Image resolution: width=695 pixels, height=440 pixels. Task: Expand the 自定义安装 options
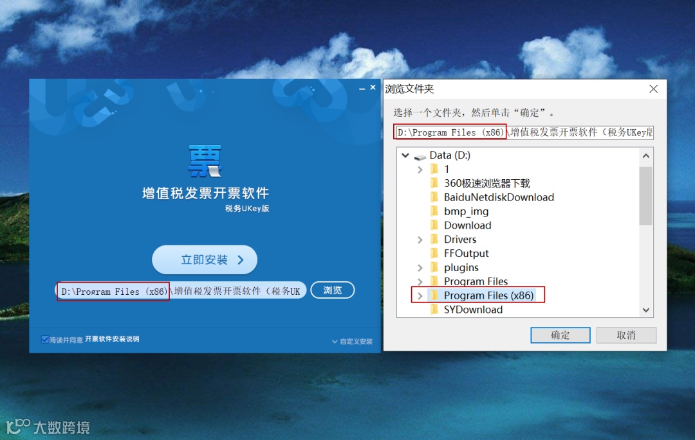(x=353, y=341)
